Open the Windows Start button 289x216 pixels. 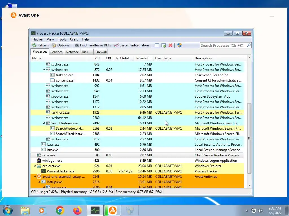[x=7, y=210]
